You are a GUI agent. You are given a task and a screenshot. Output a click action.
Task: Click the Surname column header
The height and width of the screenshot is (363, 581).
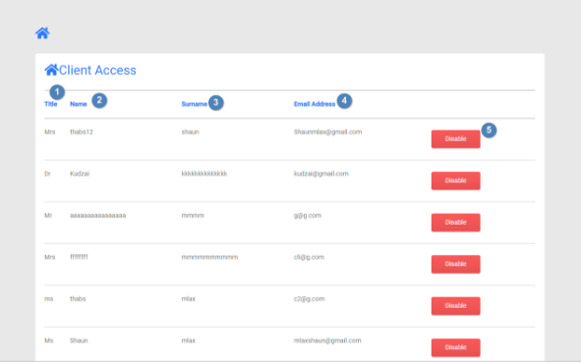tap(195, 104)
